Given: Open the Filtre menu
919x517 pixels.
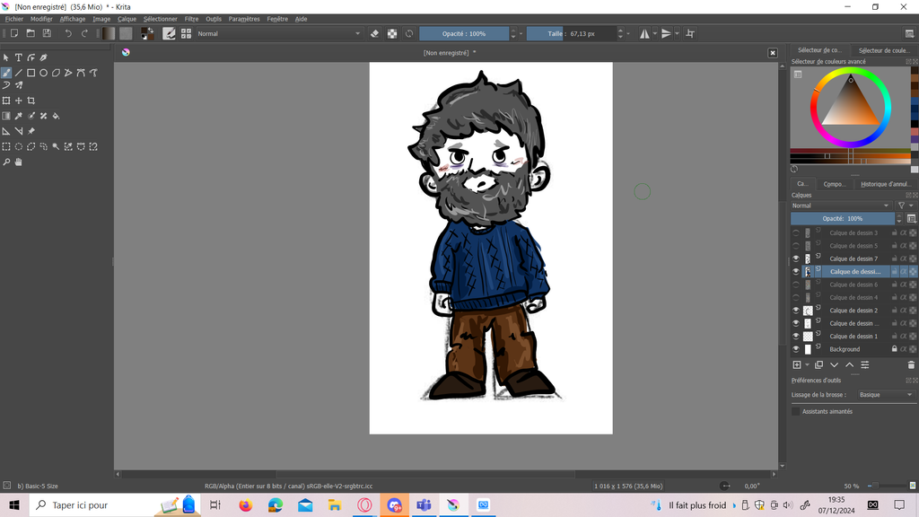Looking at the screenshot, I should coord(191,19).
